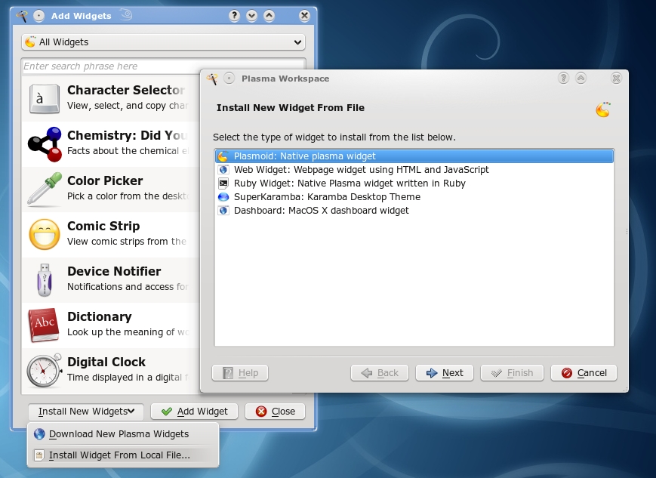Viewport: 656px width, 478px height.
Task: Choose Download New Plasma Widgets
Action: click(x=119, y=434)
